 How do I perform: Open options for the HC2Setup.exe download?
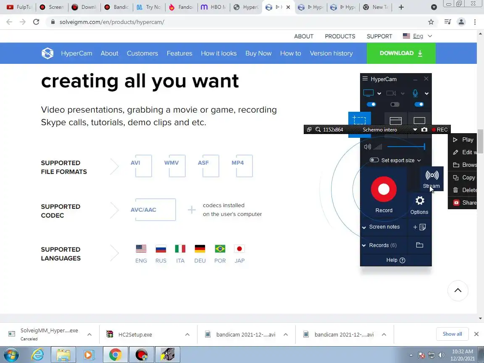(x=187, y=334)
